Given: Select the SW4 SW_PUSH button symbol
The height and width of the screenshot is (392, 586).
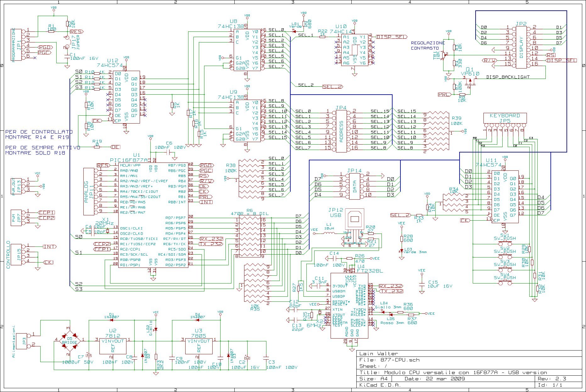Looking at the screenshot, I should (x=505, y=283).
